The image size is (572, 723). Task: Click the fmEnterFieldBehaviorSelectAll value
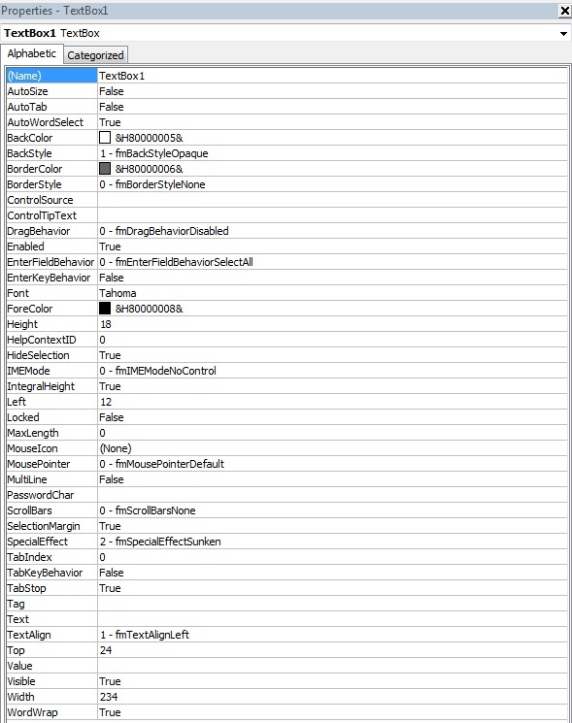coord(332,262)
